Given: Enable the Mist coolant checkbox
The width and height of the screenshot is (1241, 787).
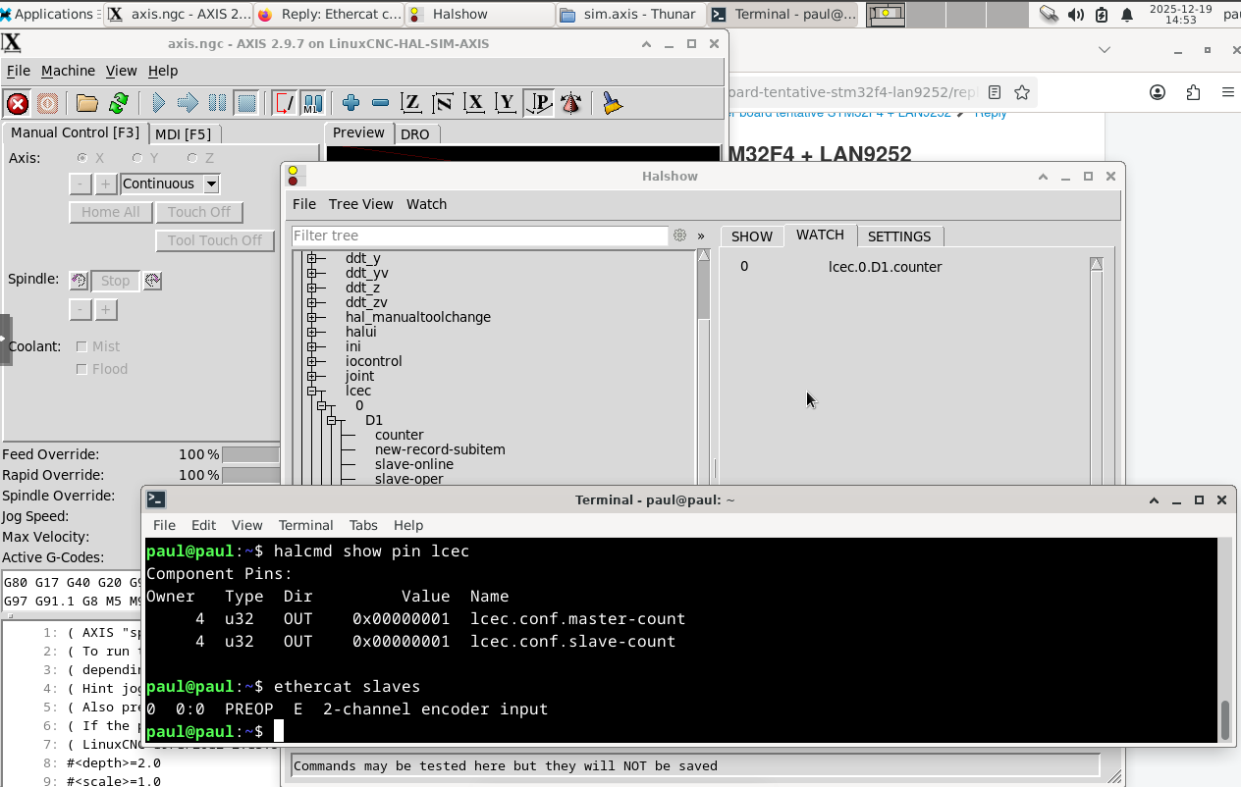Looking at the screenshot, I should [81, 346].
